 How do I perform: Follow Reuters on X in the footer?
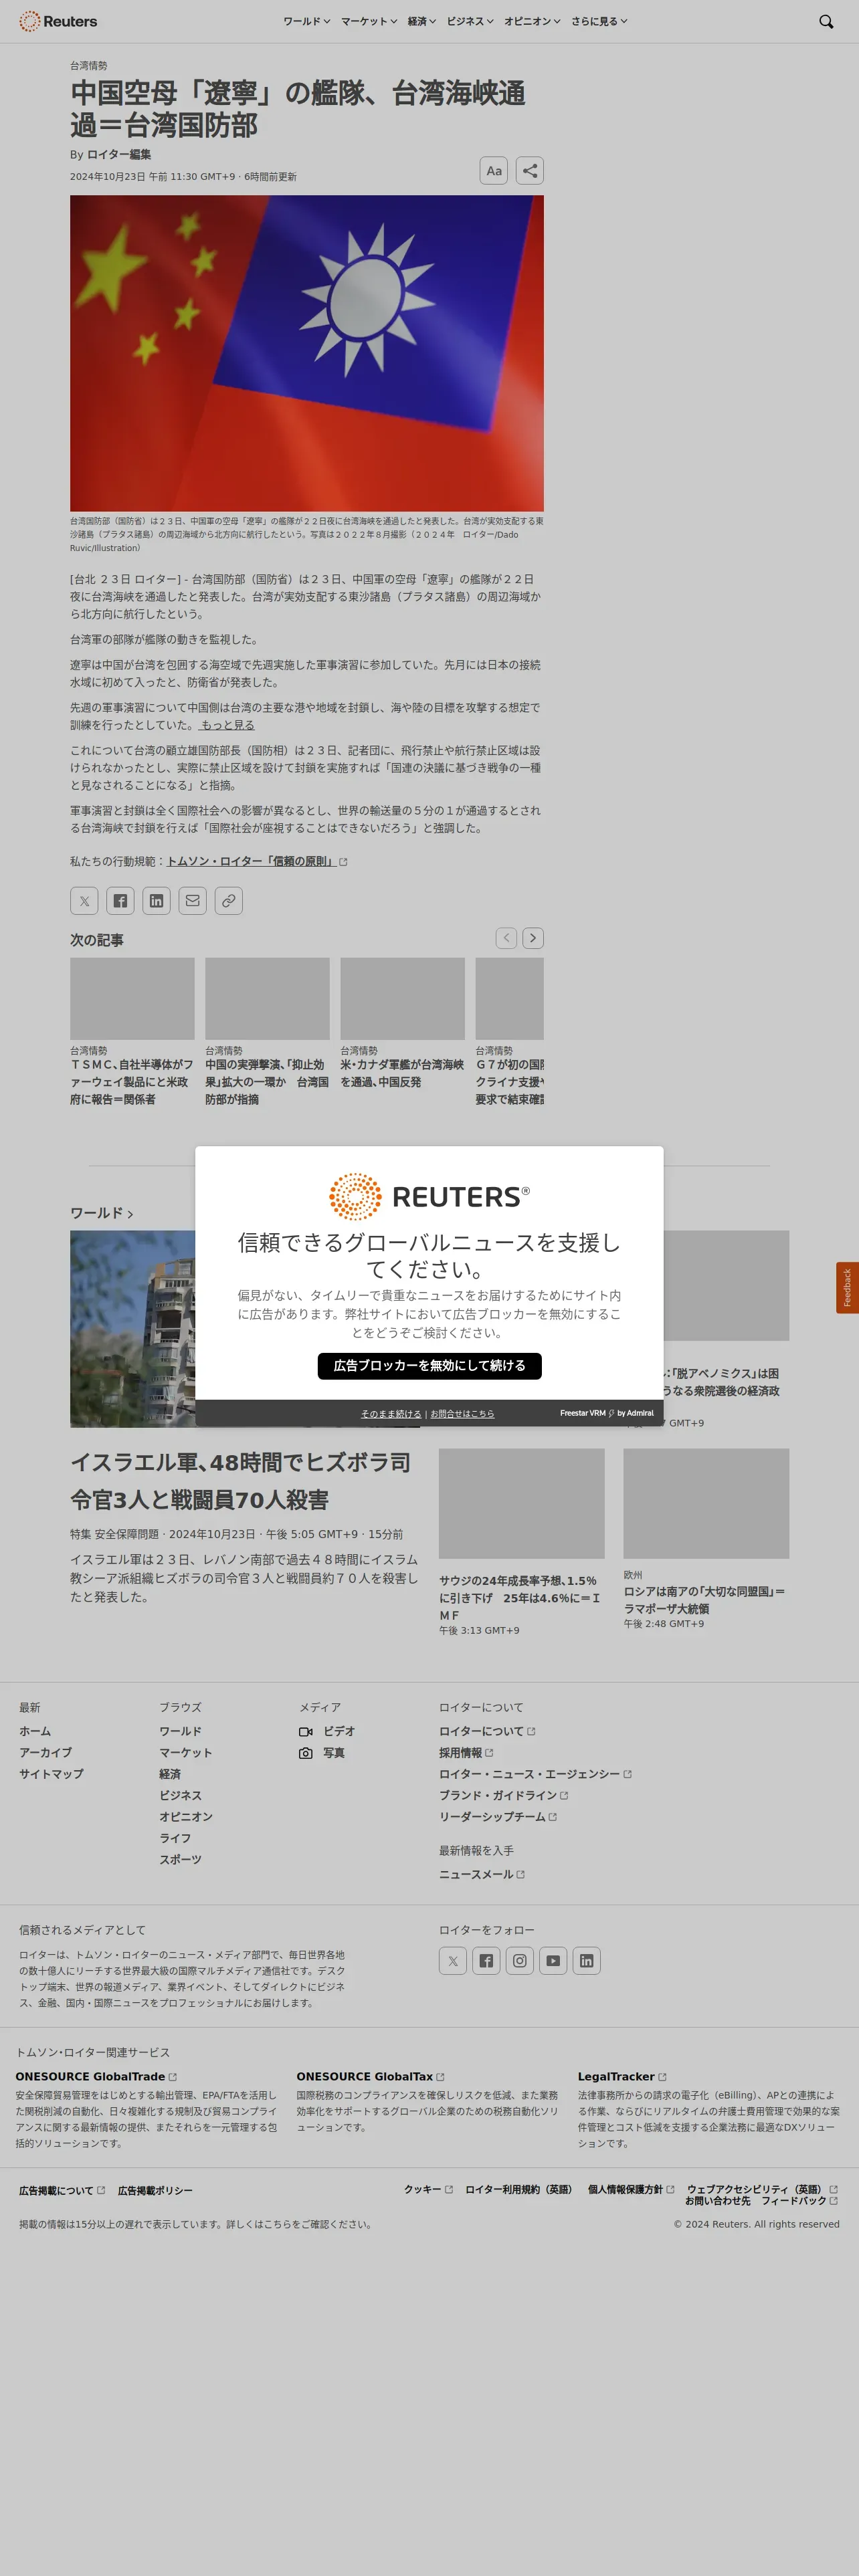pyautogui.click(x=453, y=1961)
